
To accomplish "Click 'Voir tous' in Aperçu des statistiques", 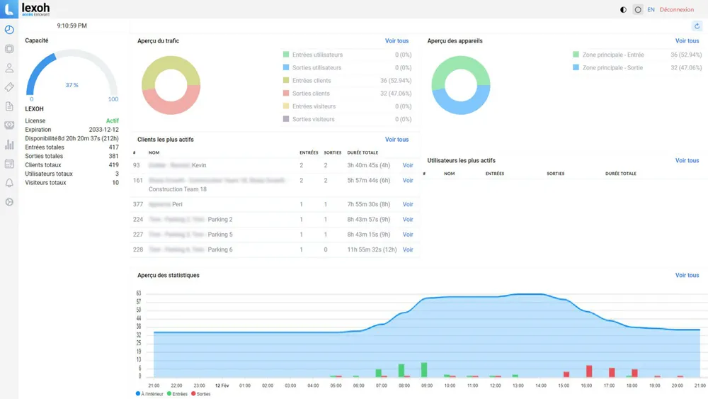I will pos(687,276).
